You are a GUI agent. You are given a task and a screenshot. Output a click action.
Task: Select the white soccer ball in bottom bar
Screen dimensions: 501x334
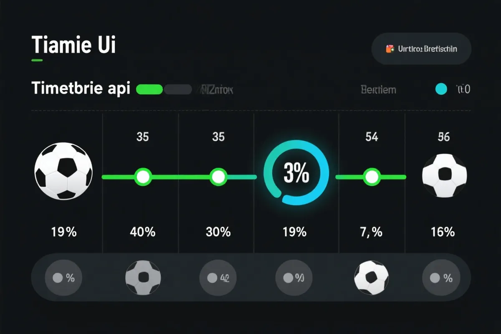[x=371, y=278]
